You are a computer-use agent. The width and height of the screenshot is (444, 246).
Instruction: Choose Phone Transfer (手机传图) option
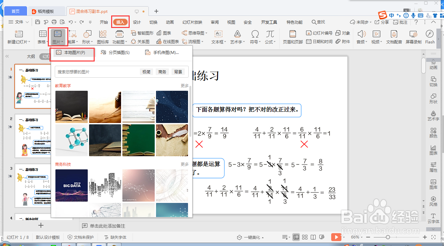click(162, 53)
